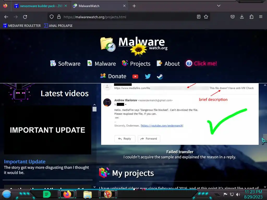This screenshot has width=267, height=200.
Task: Open the About navigation item
Action: point(168,64)
